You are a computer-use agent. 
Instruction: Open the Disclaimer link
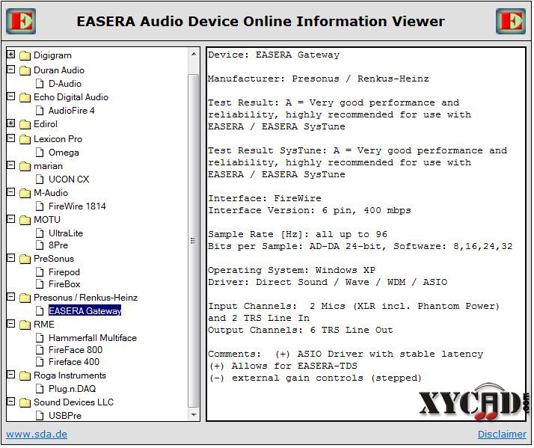click(x=502, y=434)
